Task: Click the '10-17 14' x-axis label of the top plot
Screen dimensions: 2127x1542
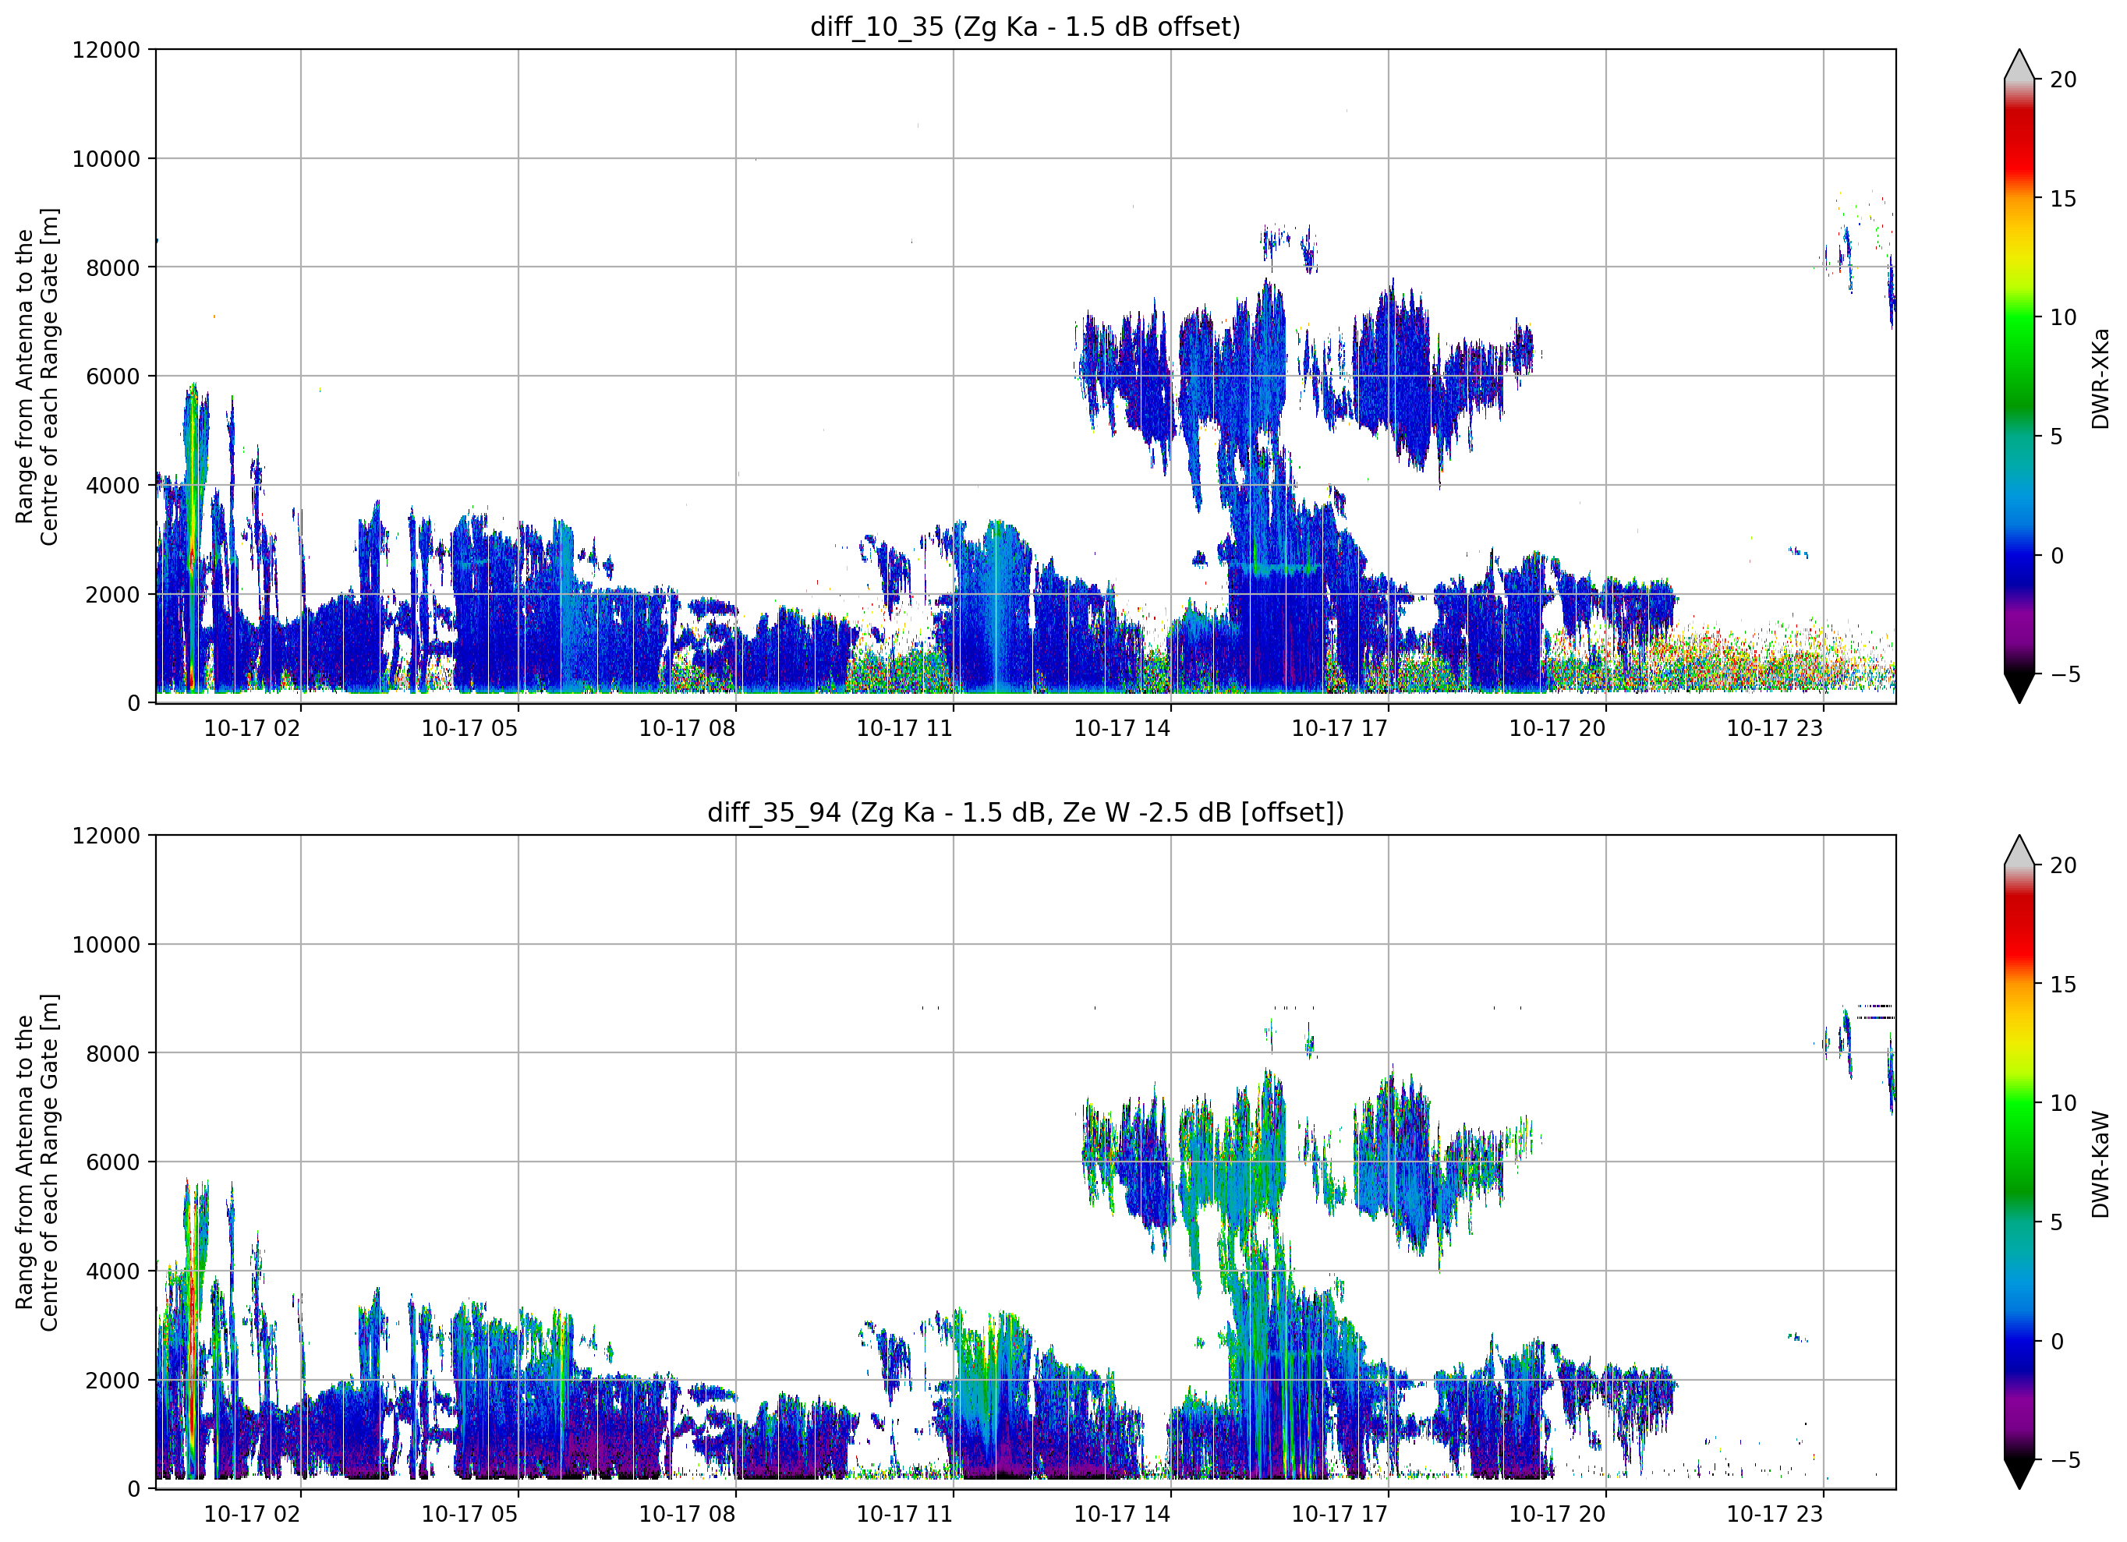Action: pos(1123,728)
